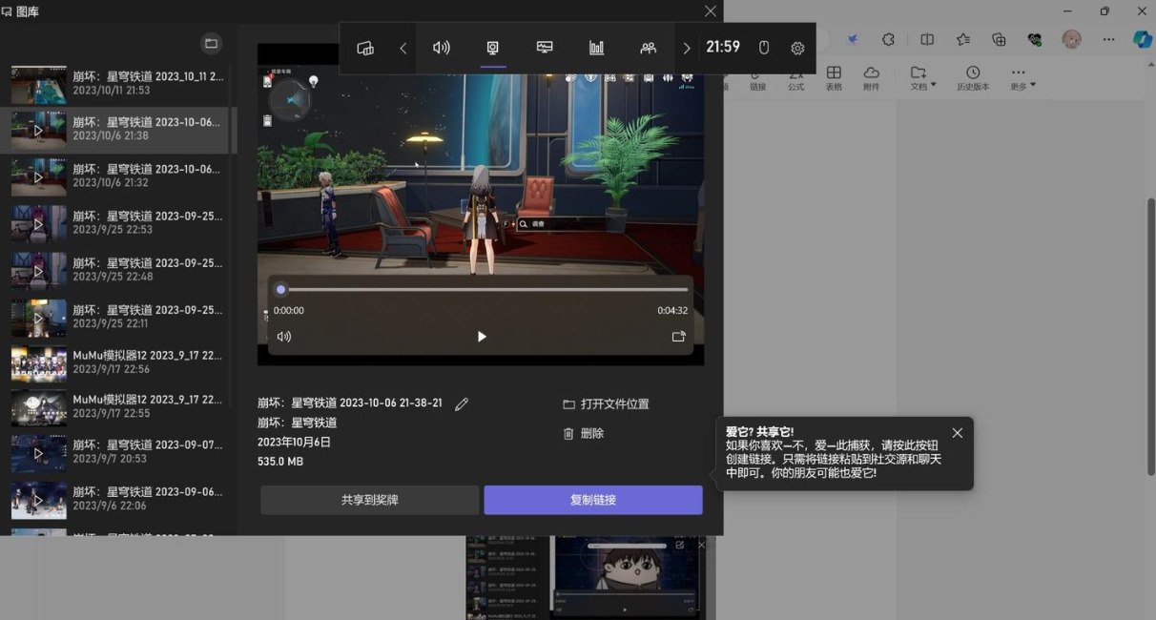The width and height of the screenshot is (1156, 620).
Task: Mute the video player volume
Action: 283,336
